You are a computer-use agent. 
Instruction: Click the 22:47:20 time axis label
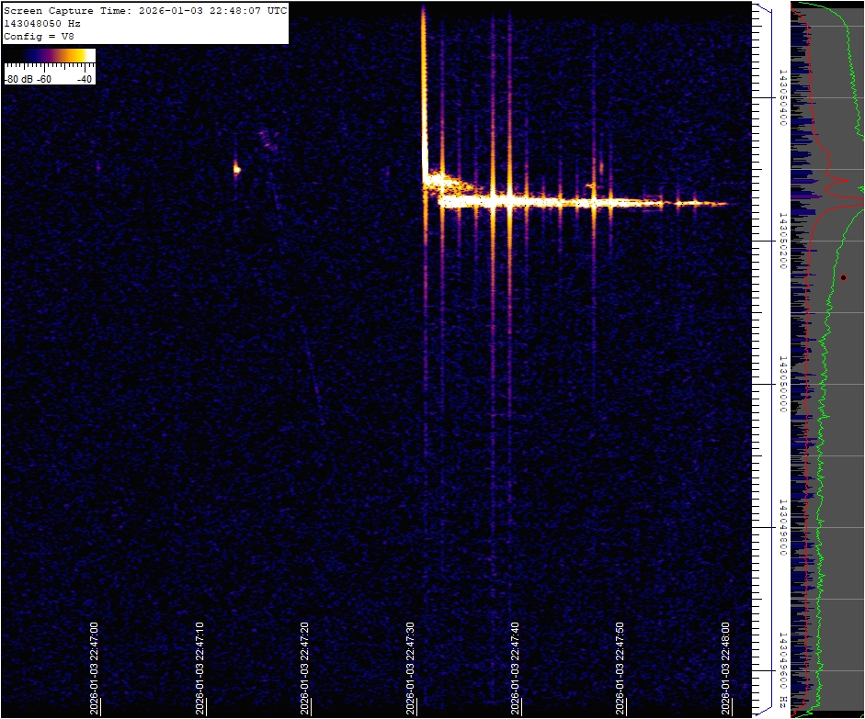click(304, 668)
